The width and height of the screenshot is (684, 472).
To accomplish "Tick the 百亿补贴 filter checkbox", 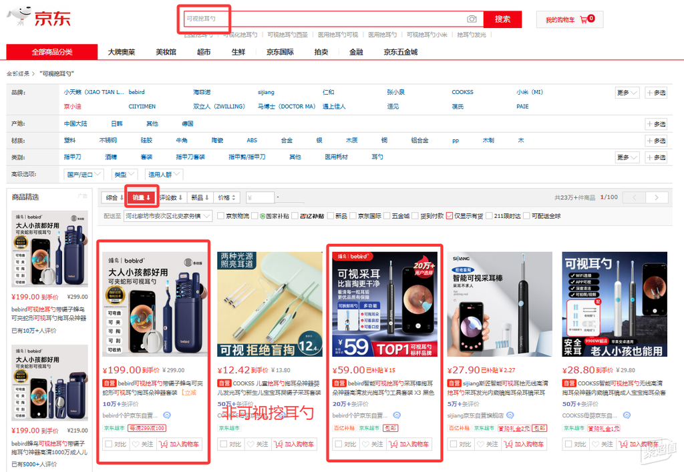I will [x=295, y=216].
